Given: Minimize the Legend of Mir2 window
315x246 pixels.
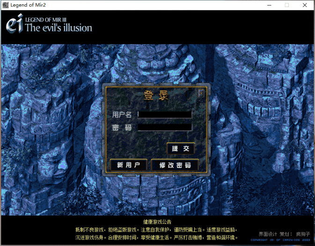Looking at the screenshot, I should (x=265, y=5).
